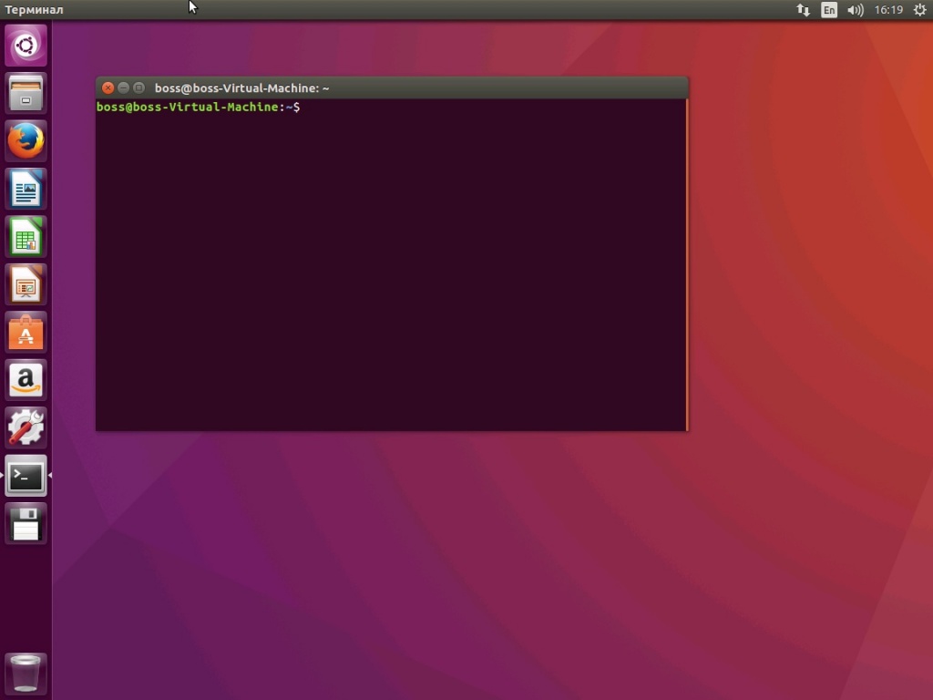
Task: Open LibreOffice Calc spreadsheet
Action: tap(26, 238)
